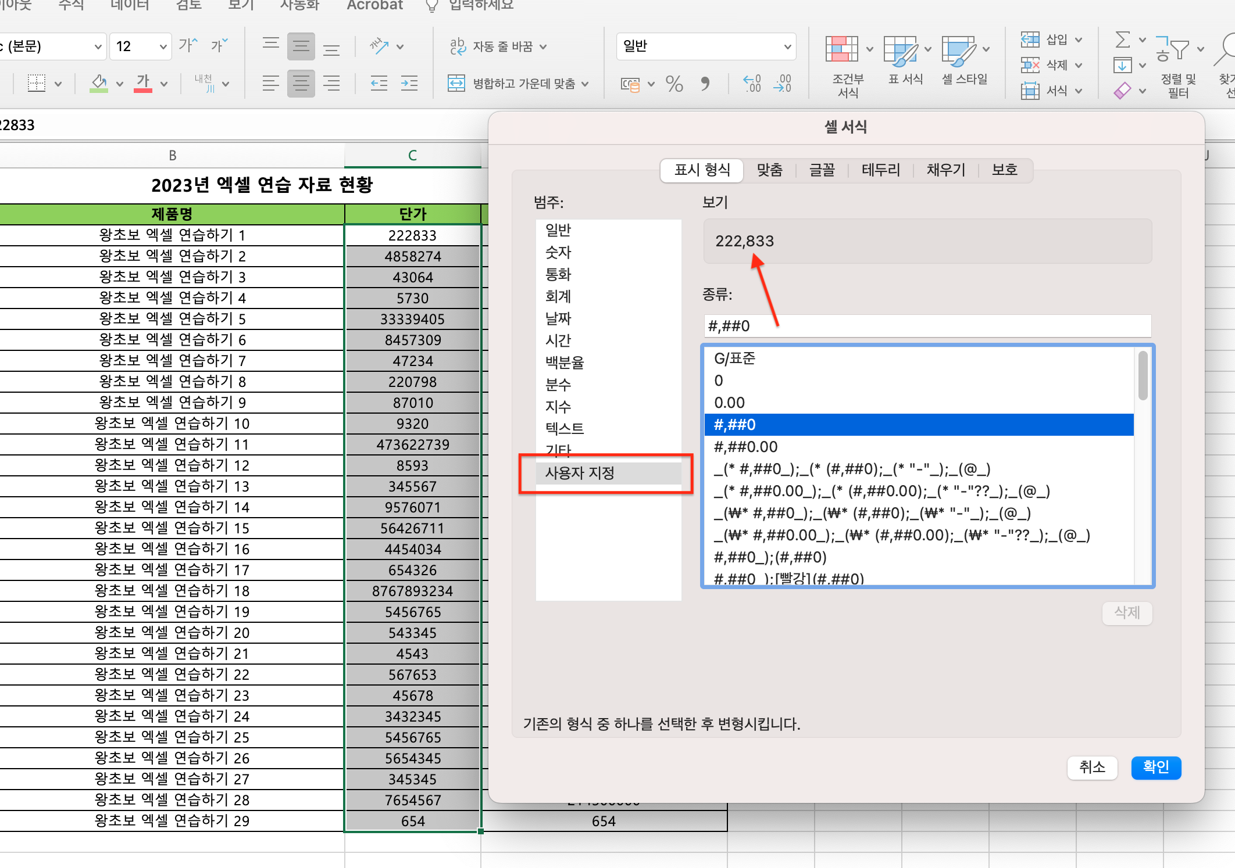This screenshot has height=868, width=1235.
Task: Decrease decimal places icon
Action: tap(782, 84)
